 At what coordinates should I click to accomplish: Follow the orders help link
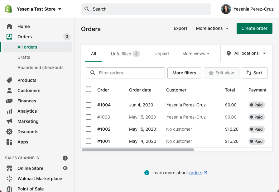click(196, 173)
